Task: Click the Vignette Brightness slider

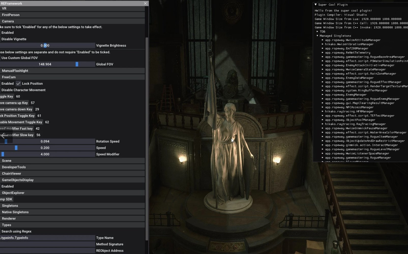Action: click(x=47, y=46)
